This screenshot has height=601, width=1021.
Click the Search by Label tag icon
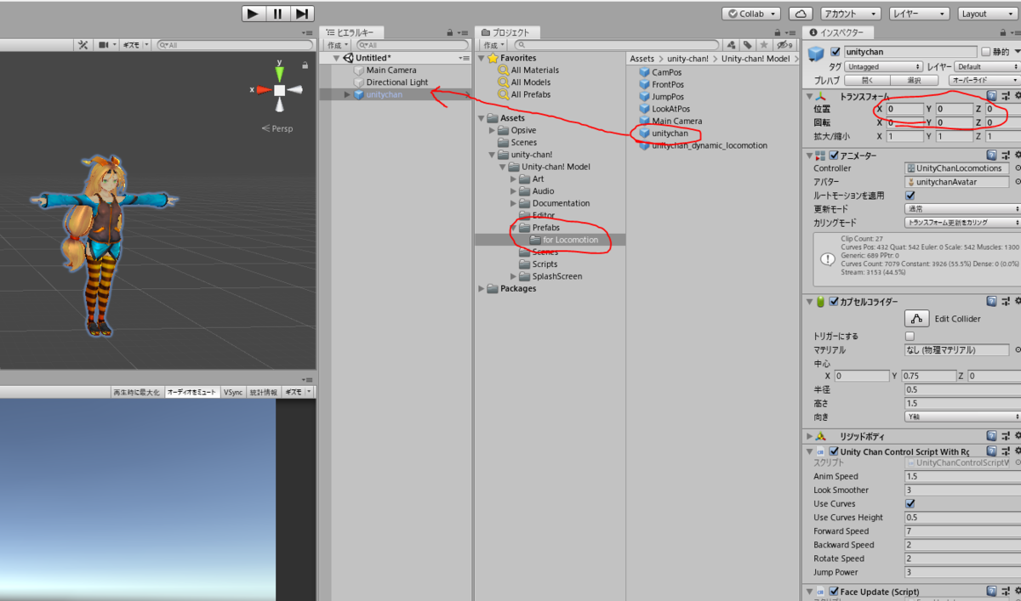[747, 45]
